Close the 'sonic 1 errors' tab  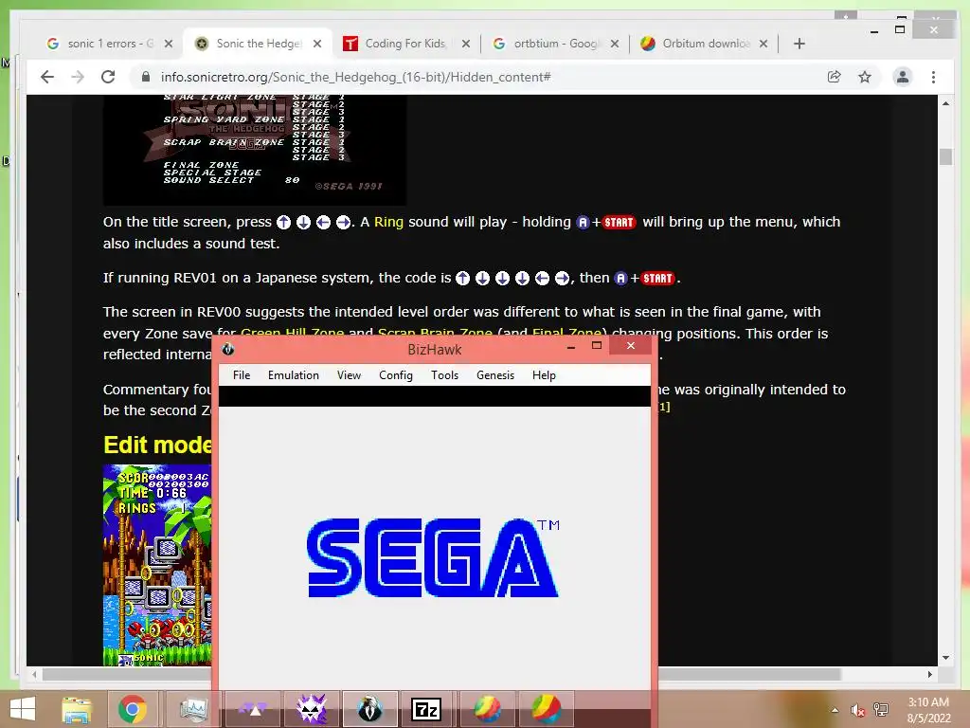(x=169, y=44)
